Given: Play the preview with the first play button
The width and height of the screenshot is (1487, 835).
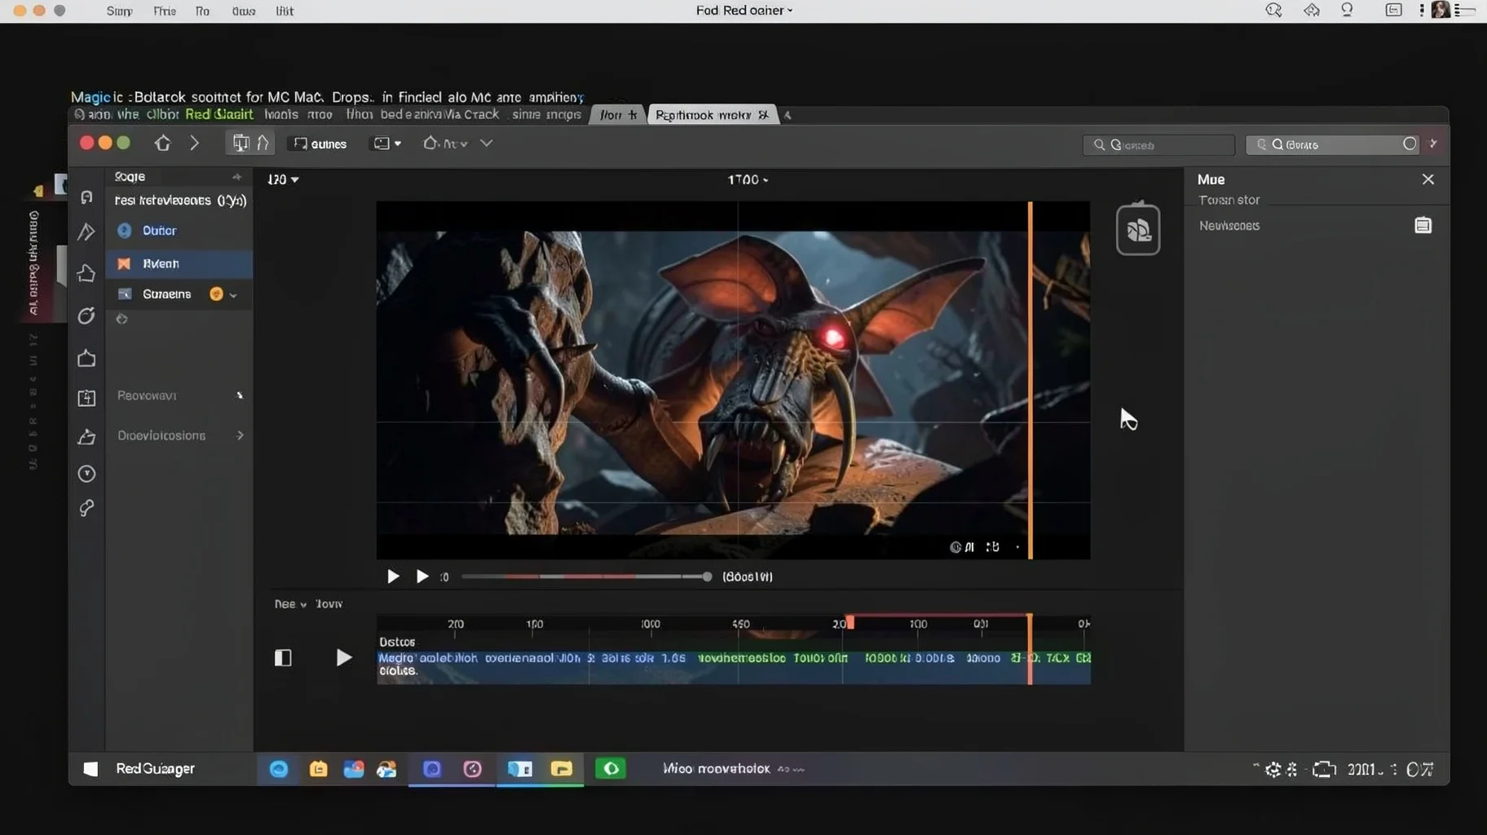Looking at the screenshot, I should [393, 577].
